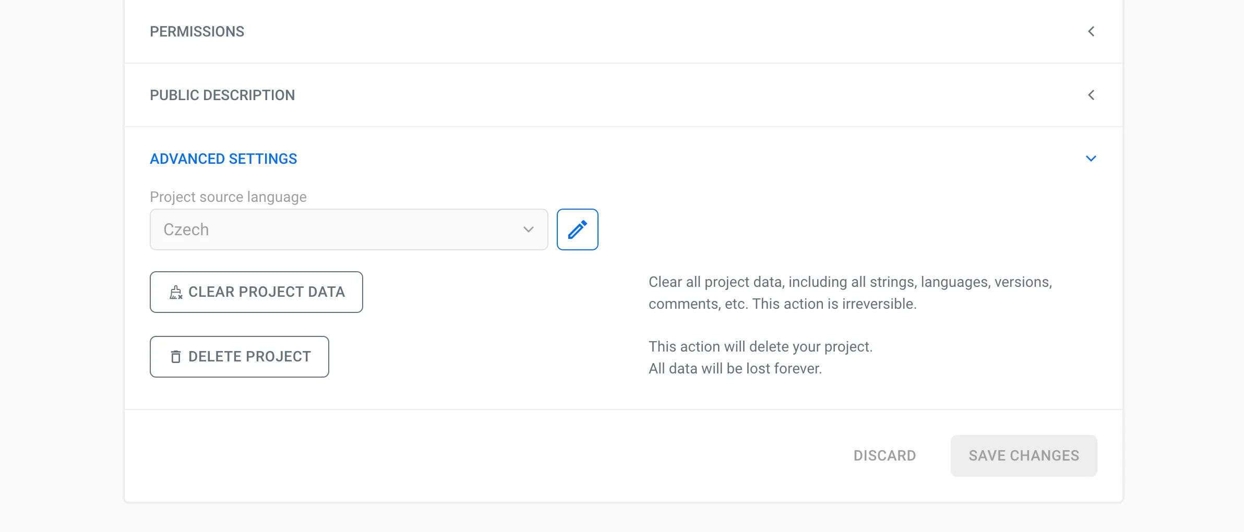Click the Advanced Settings heading
Viewport: 1244px width, 532px height.
[x=223, y=159]
